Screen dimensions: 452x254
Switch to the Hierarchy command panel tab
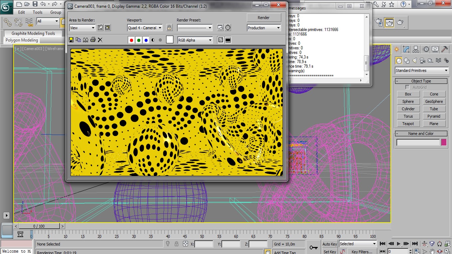pos(416,49)
